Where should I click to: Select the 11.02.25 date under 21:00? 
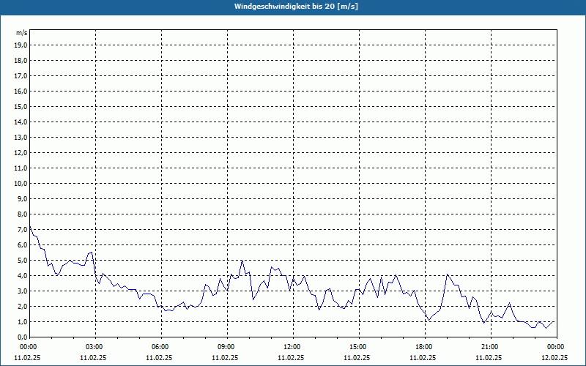coord(489,357)
